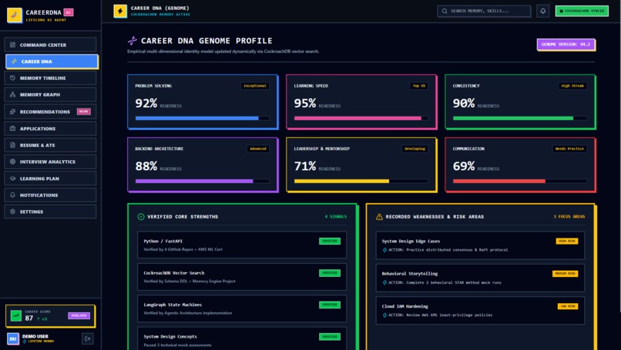Click the 4 Signals label
Image resolution: width=621 pixels, height=350 pixels.
(x=335, y=217)
